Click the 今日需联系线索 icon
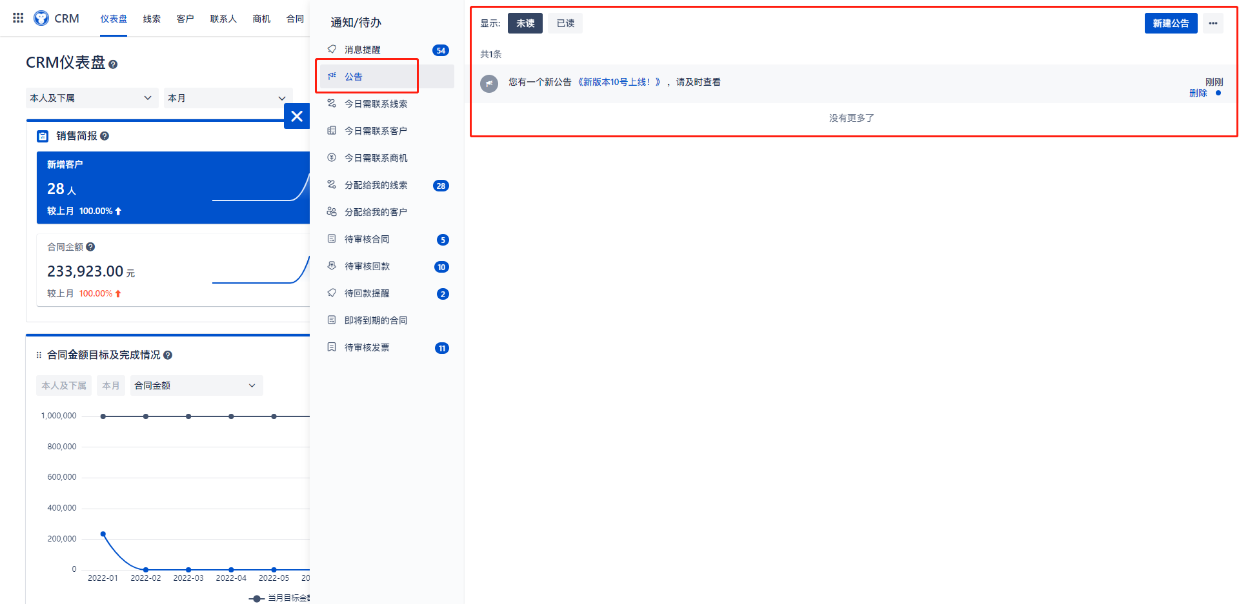This screenshot has height=604, width=1239. point(332,103)
